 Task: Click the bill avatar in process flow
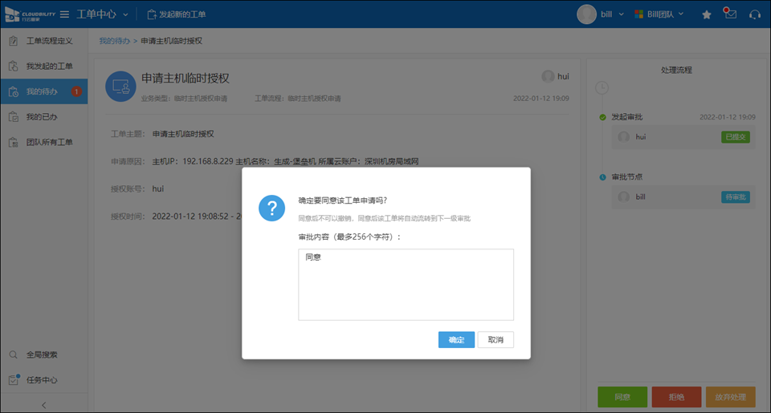pyautogui.click(x=623, y=197)
